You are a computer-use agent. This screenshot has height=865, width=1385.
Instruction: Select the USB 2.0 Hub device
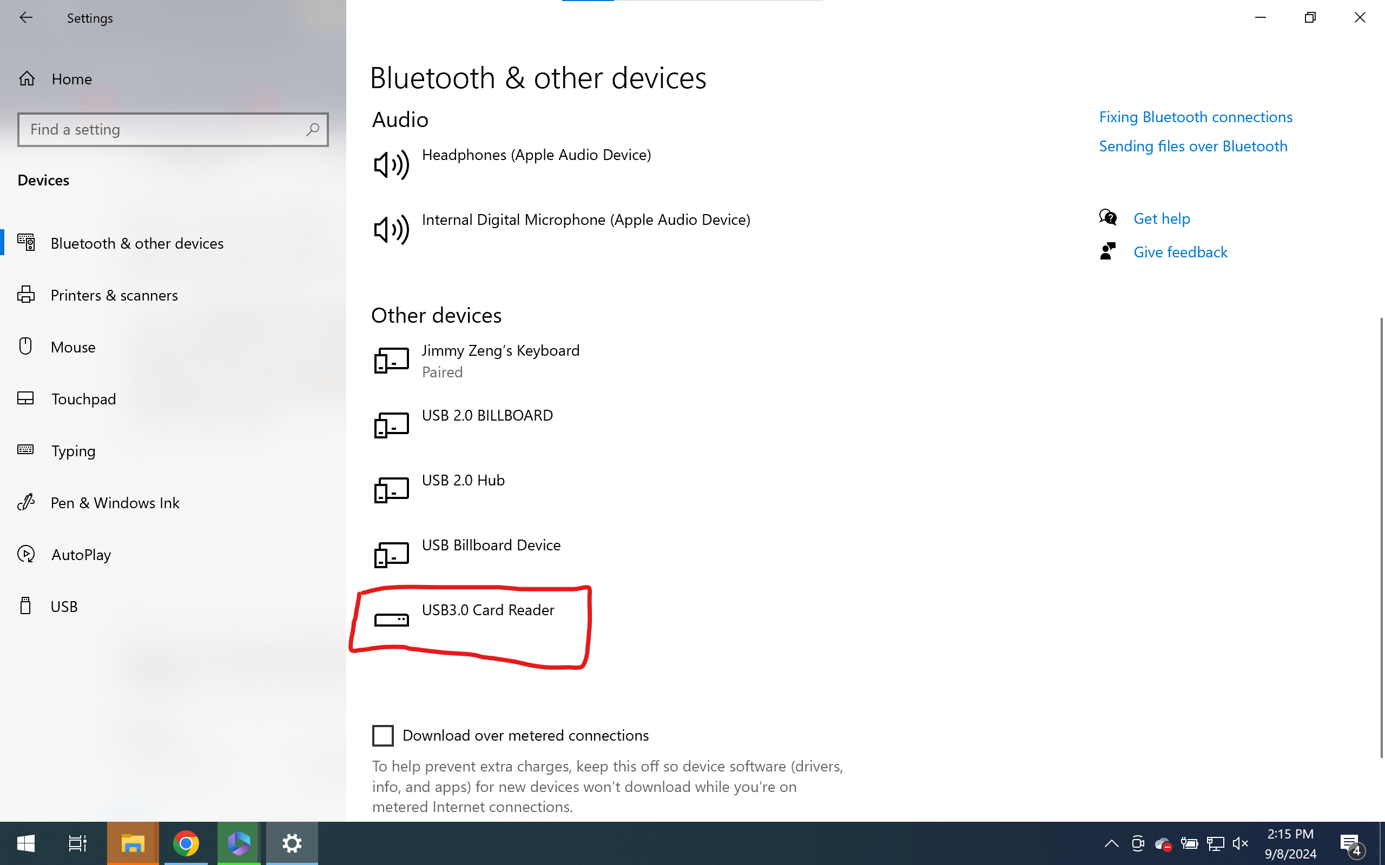(606, 490)
